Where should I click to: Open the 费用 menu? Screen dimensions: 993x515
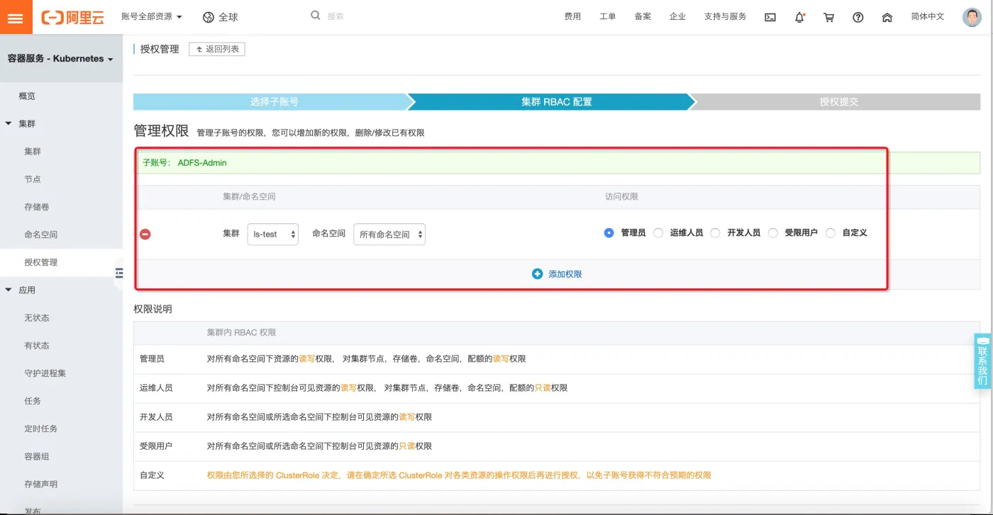[572, 16]
